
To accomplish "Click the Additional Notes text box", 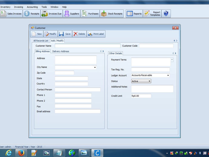I will click(x=152, y=89).
